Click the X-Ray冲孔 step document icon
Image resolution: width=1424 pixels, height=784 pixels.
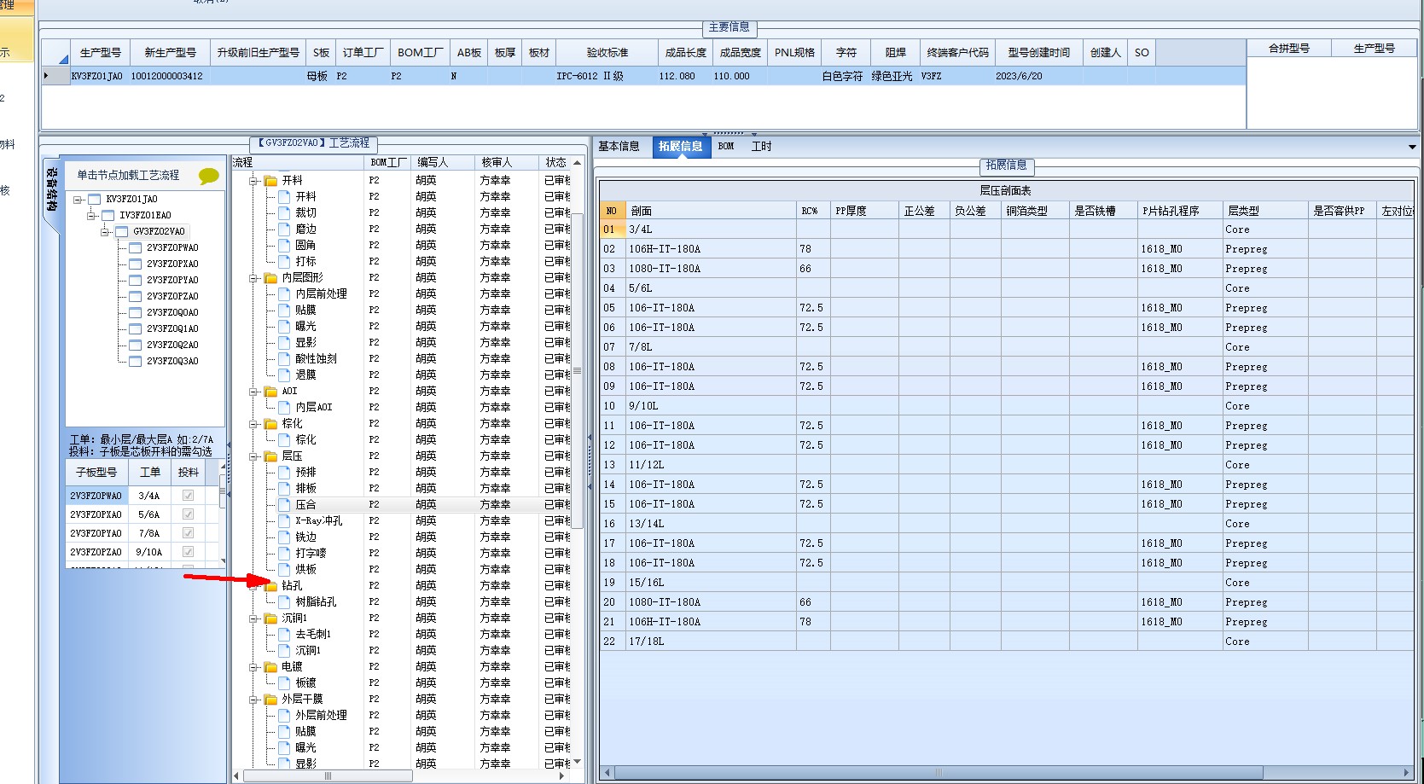point(285,521)
